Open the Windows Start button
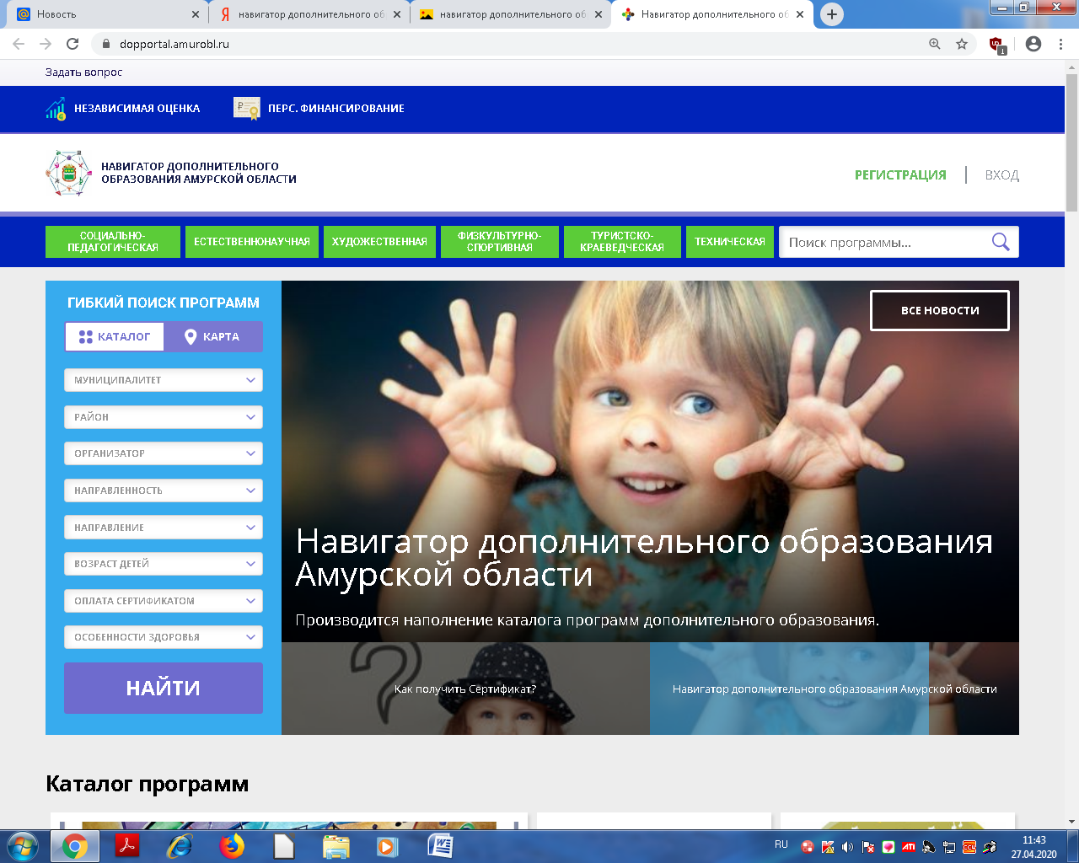Screen dimensions: 1079x863 click(x=23, y=845)
